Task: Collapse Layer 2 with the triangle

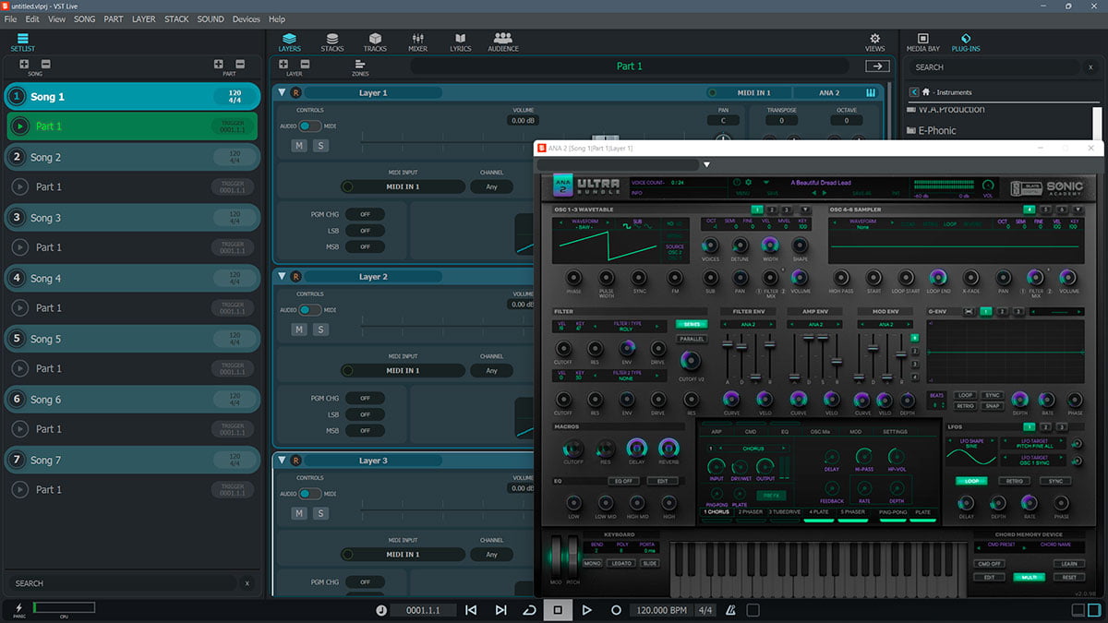Action: tap(282, 276)
